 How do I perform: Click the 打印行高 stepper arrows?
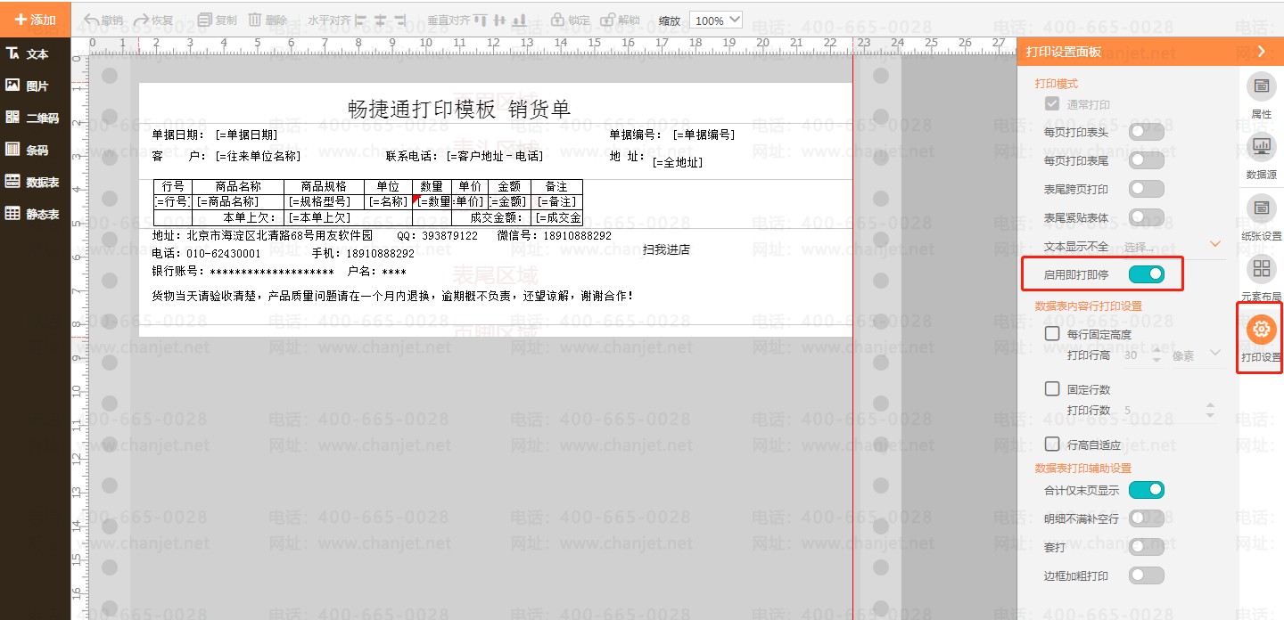click(1156, 355)
